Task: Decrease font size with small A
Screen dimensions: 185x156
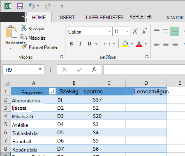Action: (x=145, y=31)
